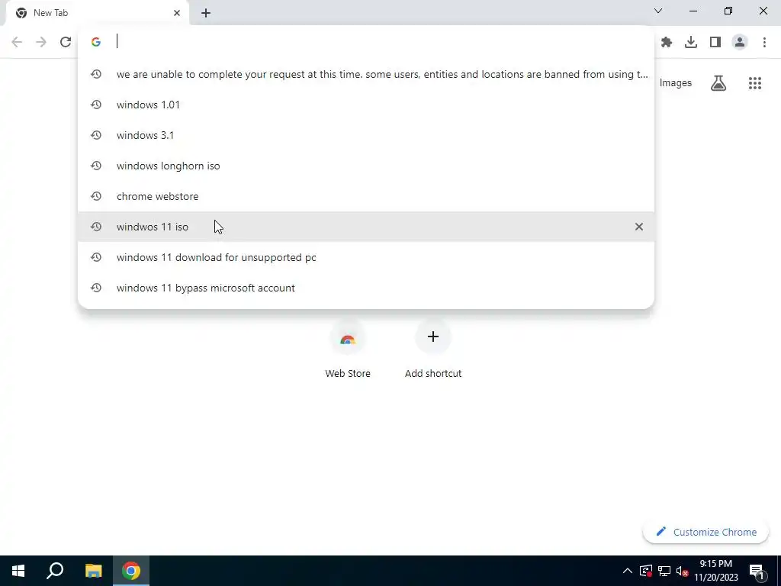Image resolution: width=781 pixels, height=586 pixels.
Task: Reload the page with refresh icon
Action: coord(66,42)
